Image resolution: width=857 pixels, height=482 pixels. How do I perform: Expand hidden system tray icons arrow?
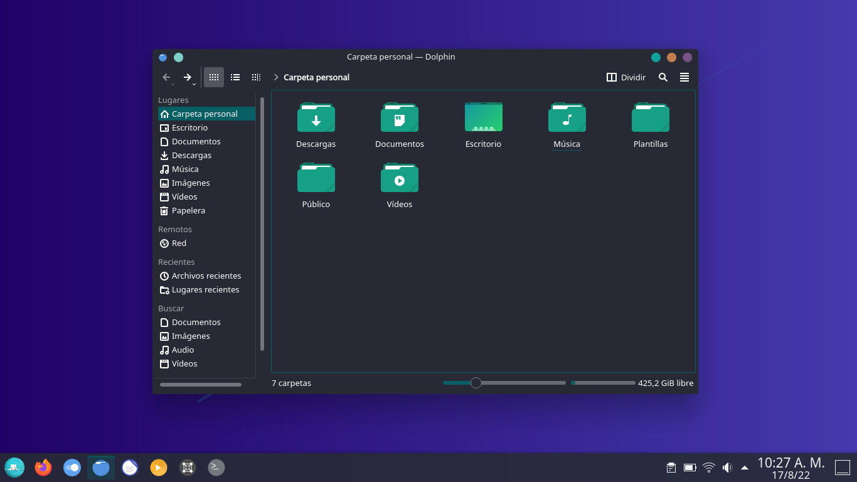click(x=745, y=468)
